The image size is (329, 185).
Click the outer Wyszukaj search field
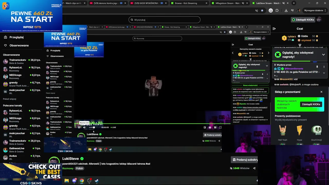[164, 20]
